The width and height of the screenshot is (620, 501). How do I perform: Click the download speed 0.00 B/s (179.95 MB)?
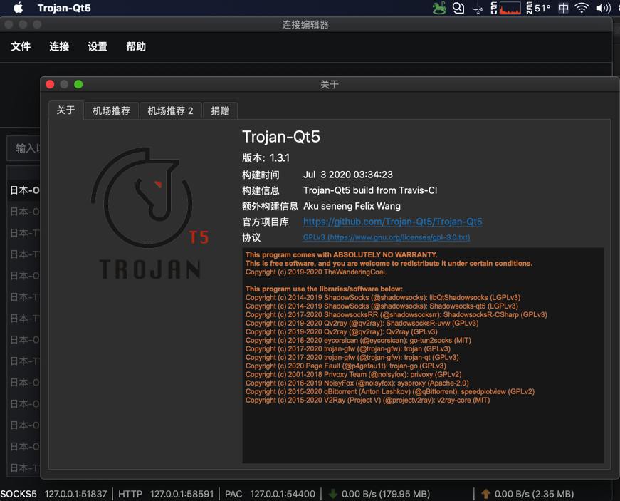point(386,494)
